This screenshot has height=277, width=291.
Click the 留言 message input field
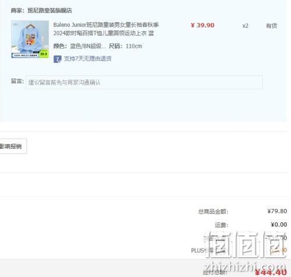[x=144, y=82]
